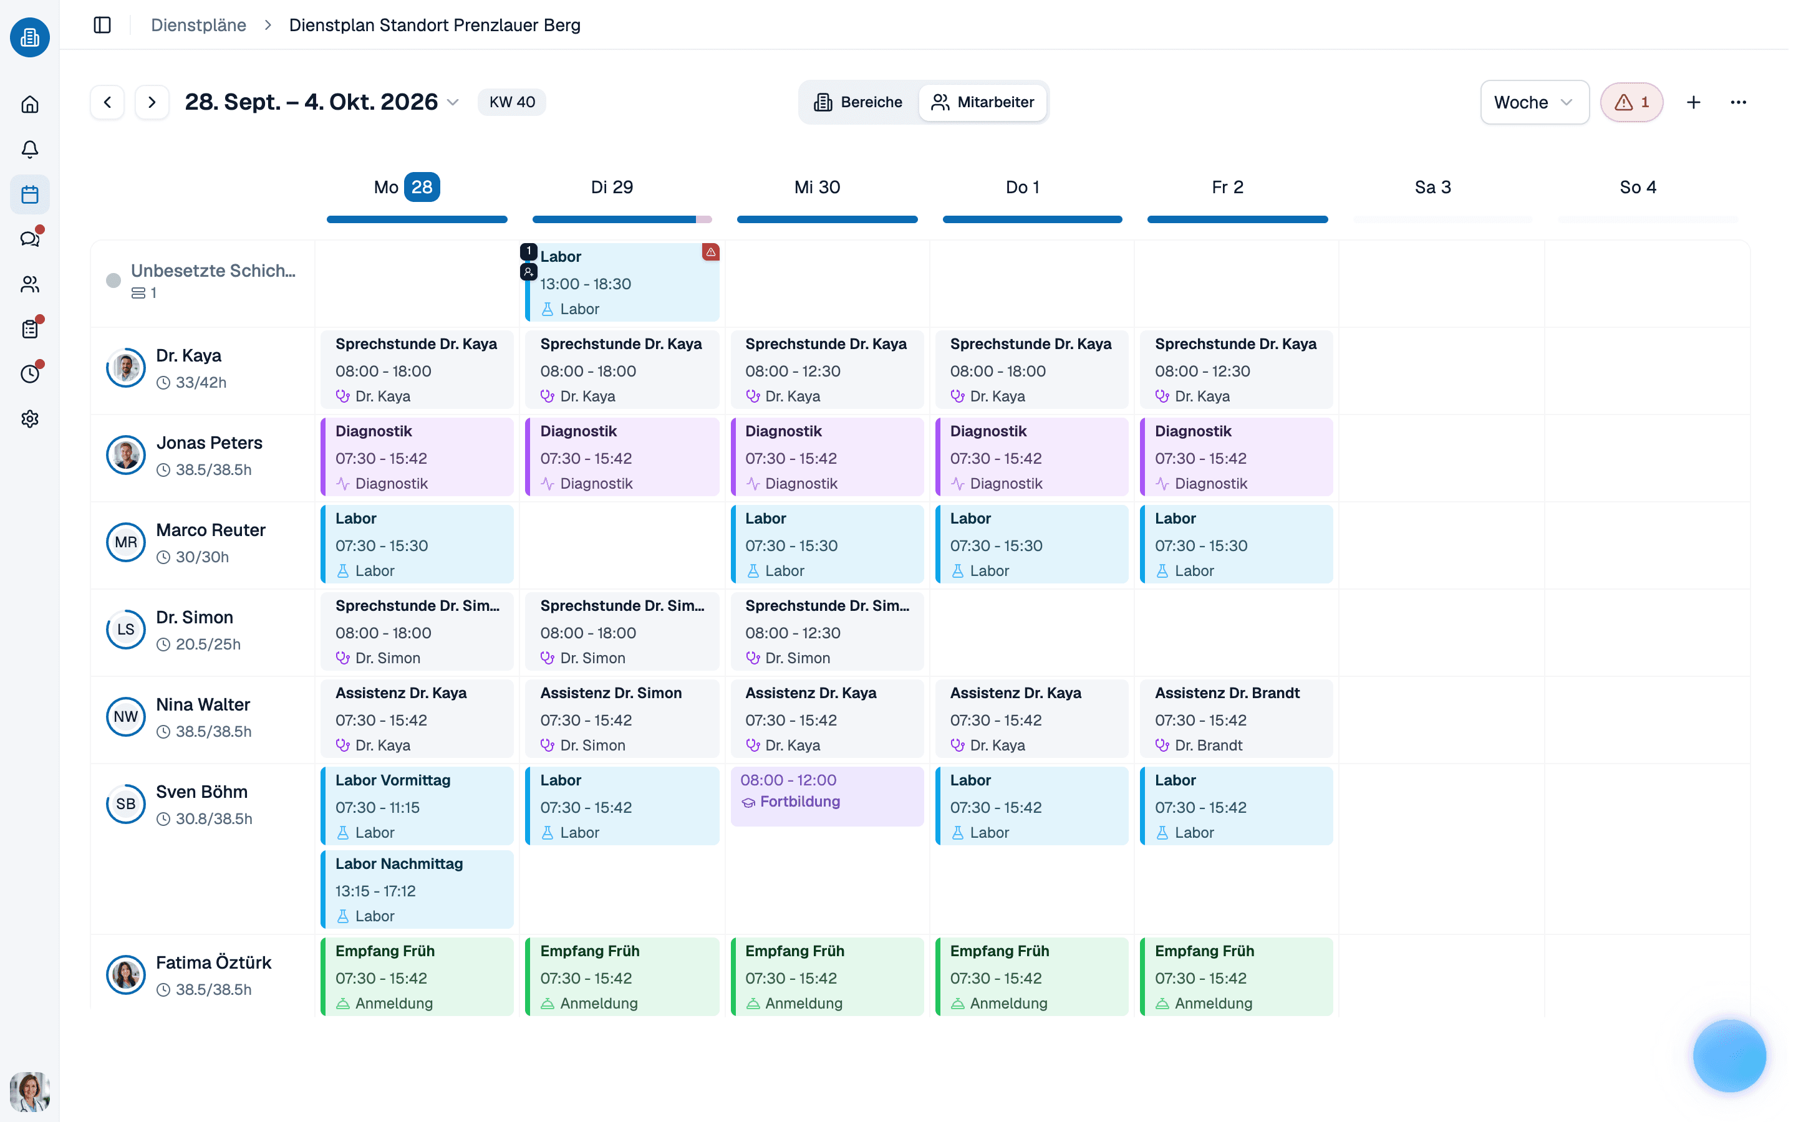Open notifications bell in sidebar

[x=30, y=150]
